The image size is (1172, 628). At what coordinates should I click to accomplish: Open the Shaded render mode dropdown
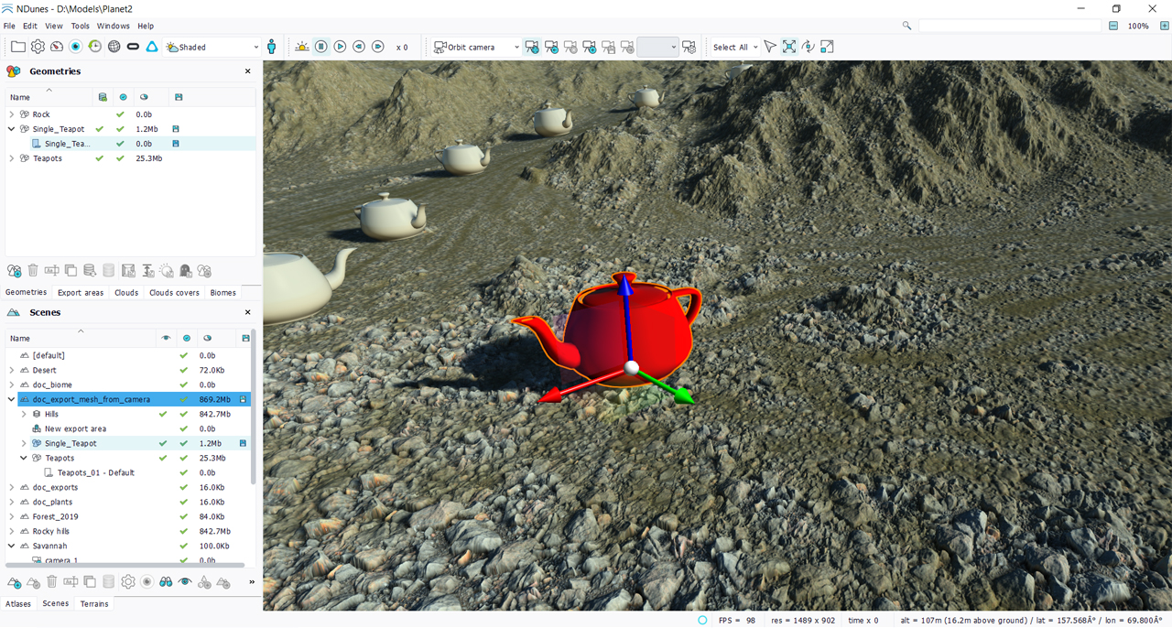(x=212, y=47)
